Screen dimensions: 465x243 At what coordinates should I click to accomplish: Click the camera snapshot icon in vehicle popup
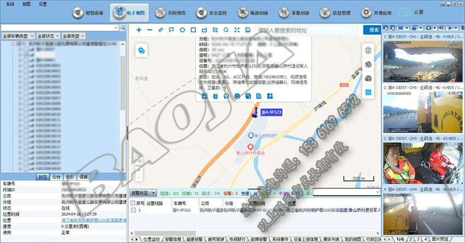coord(237,96)
